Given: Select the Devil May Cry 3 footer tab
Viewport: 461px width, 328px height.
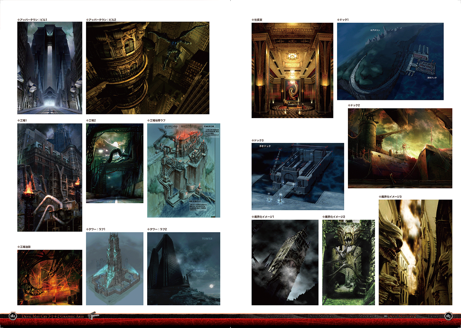Looking at the screenshot, I should [279, 316].
